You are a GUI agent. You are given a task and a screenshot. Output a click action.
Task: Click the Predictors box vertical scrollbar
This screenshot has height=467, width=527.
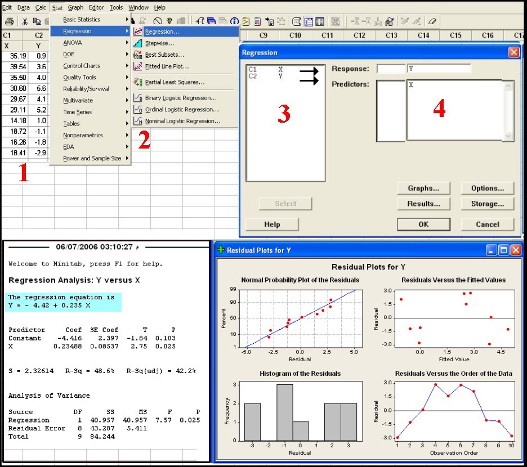508,110
